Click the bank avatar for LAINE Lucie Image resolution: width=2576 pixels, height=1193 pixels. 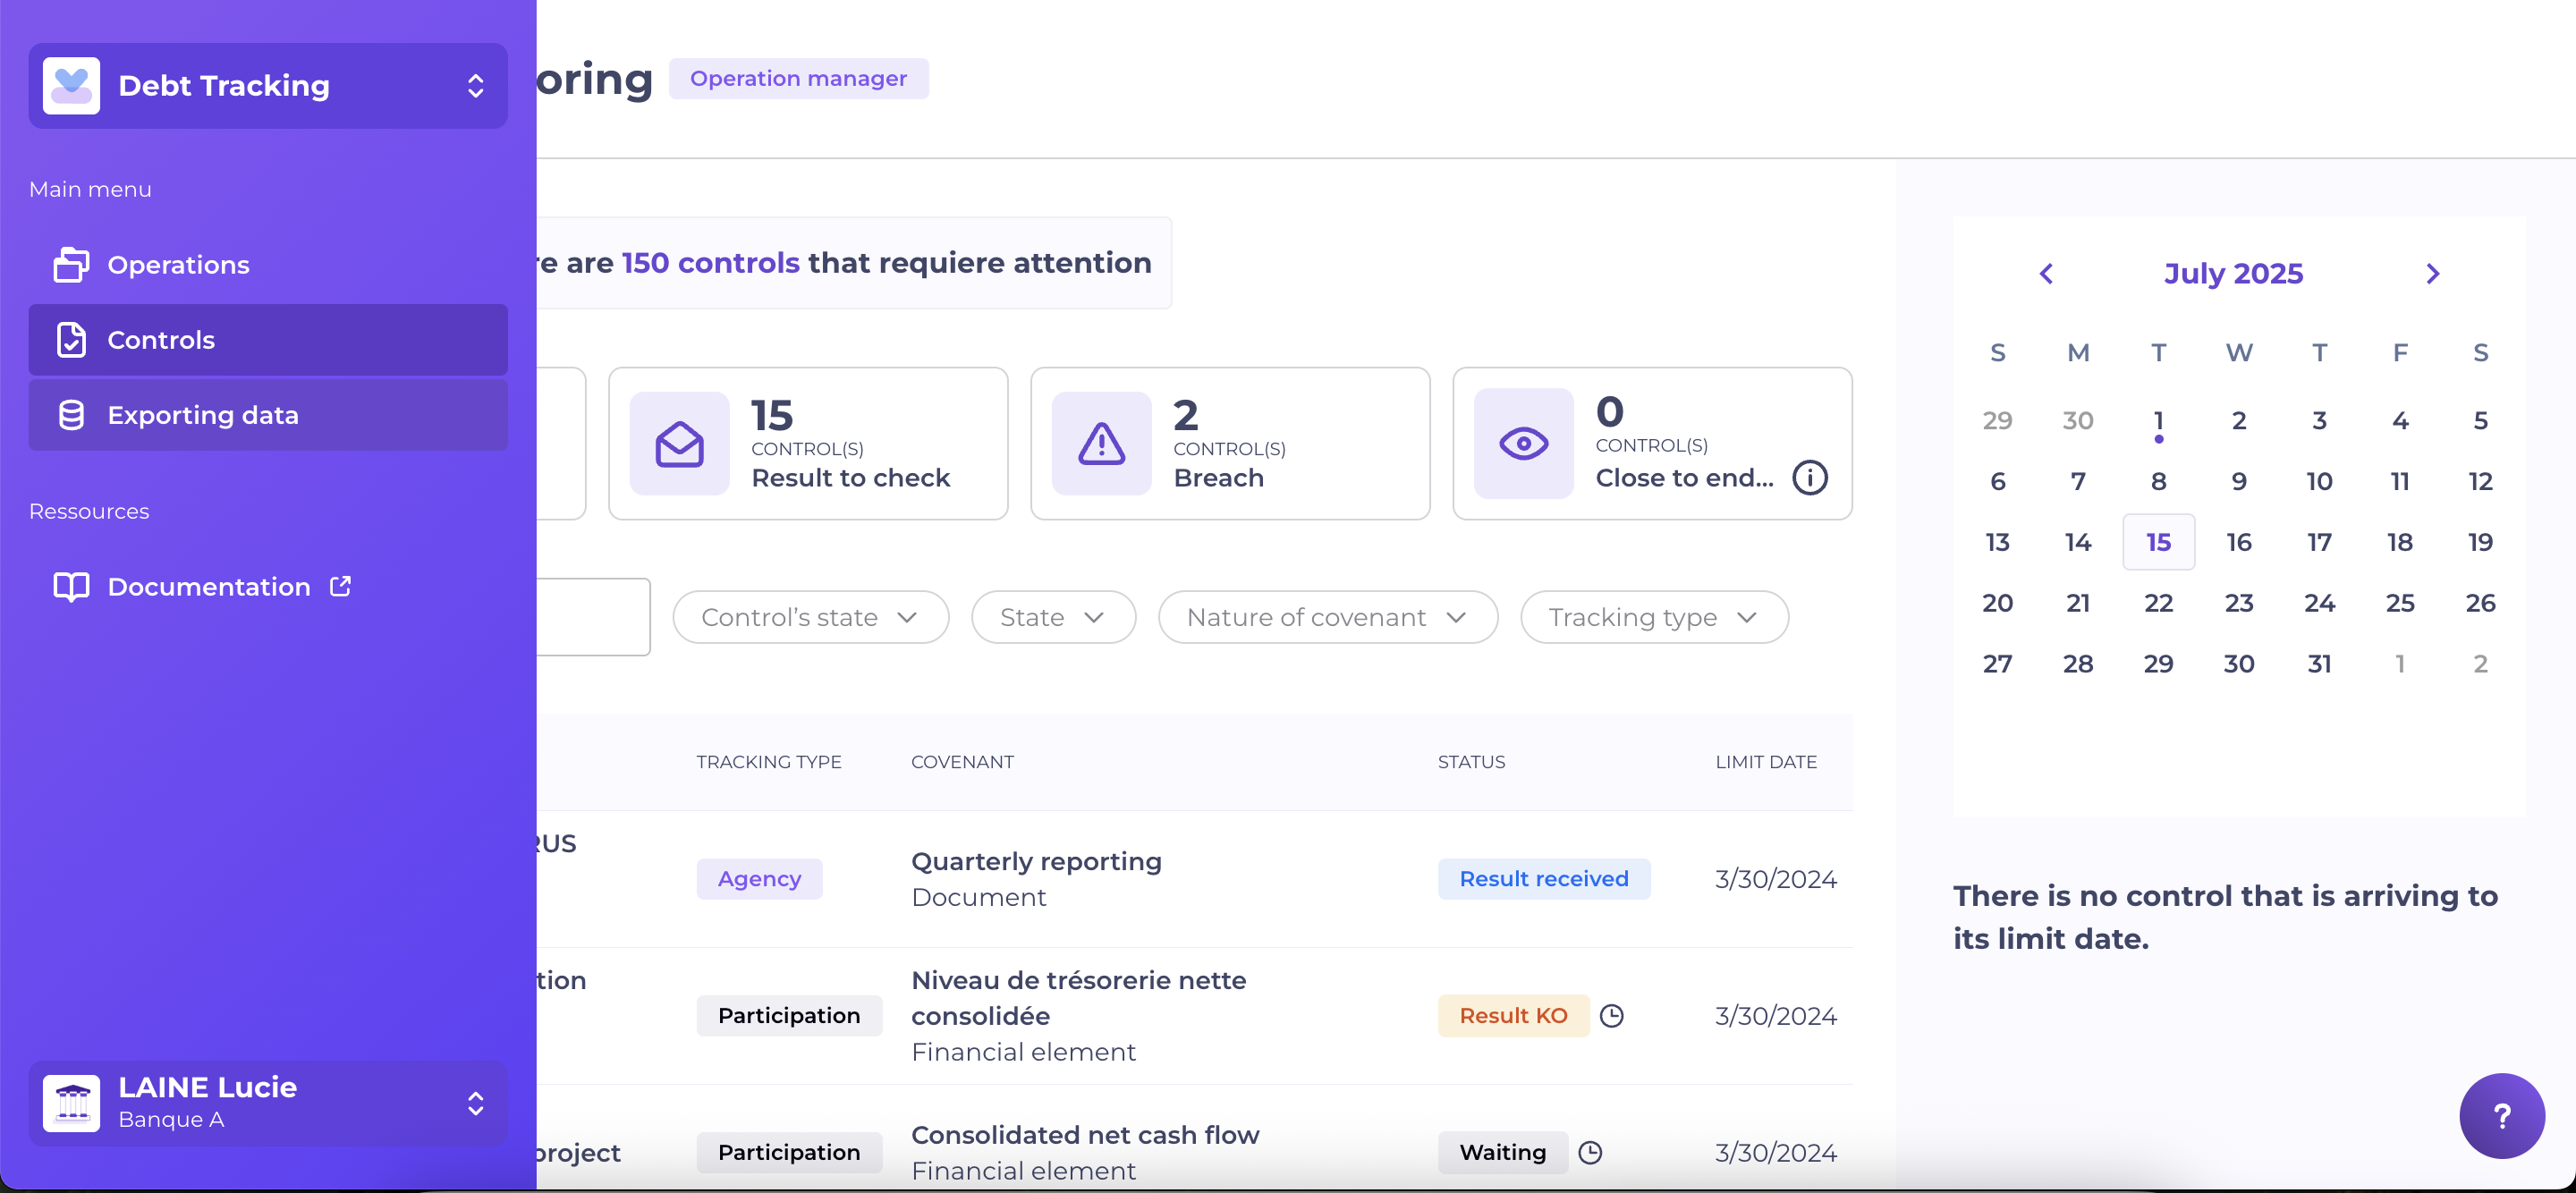tap(71, 1103)
